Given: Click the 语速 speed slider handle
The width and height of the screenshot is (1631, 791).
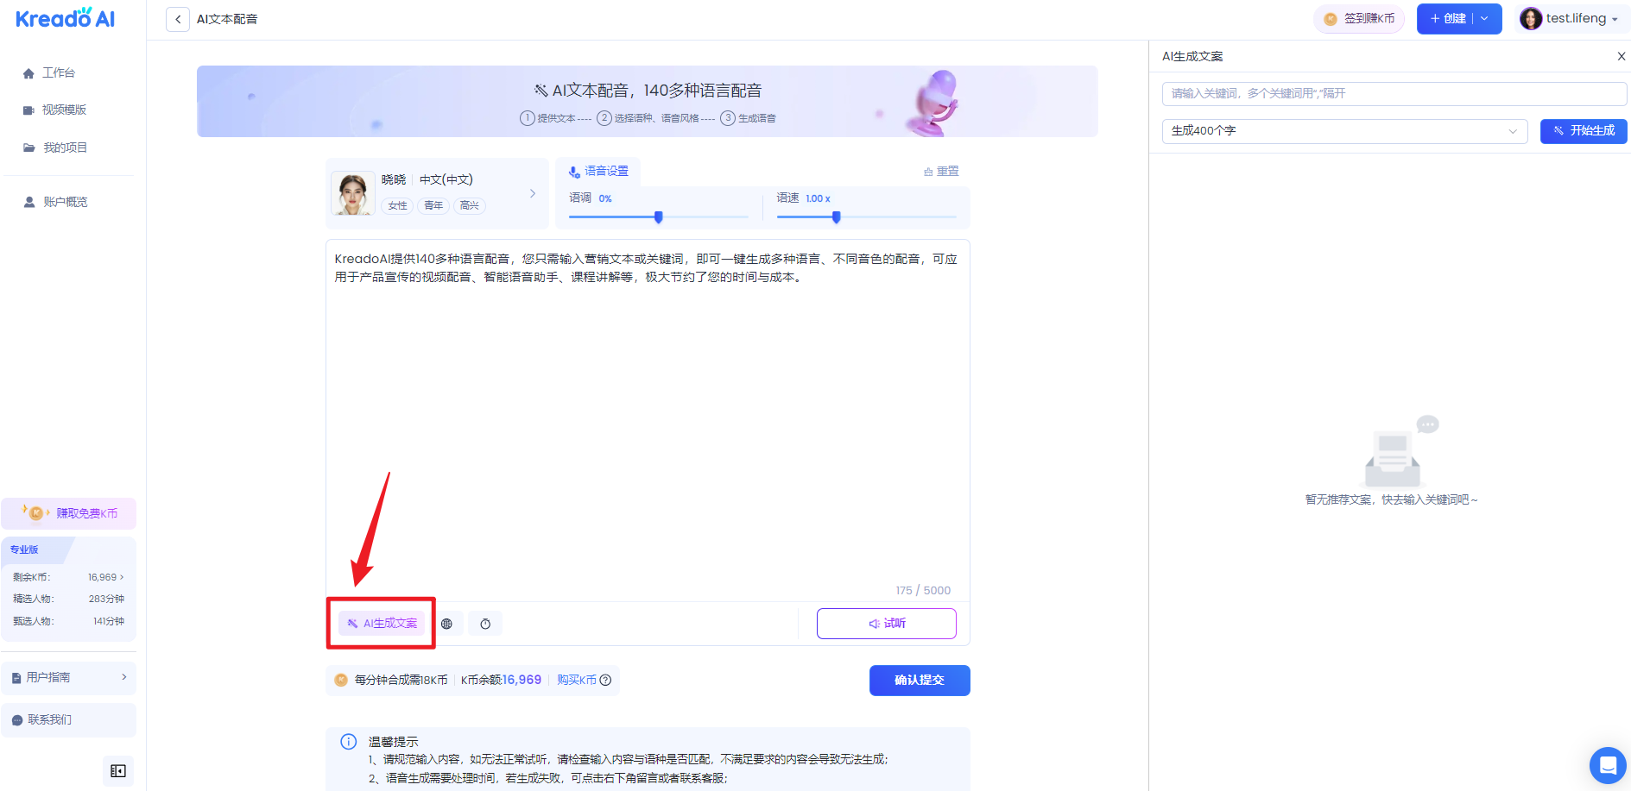Looking at the screenshot, I should (836, 217).
